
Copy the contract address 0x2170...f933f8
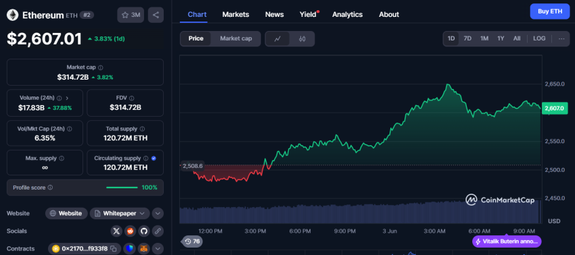114,249
